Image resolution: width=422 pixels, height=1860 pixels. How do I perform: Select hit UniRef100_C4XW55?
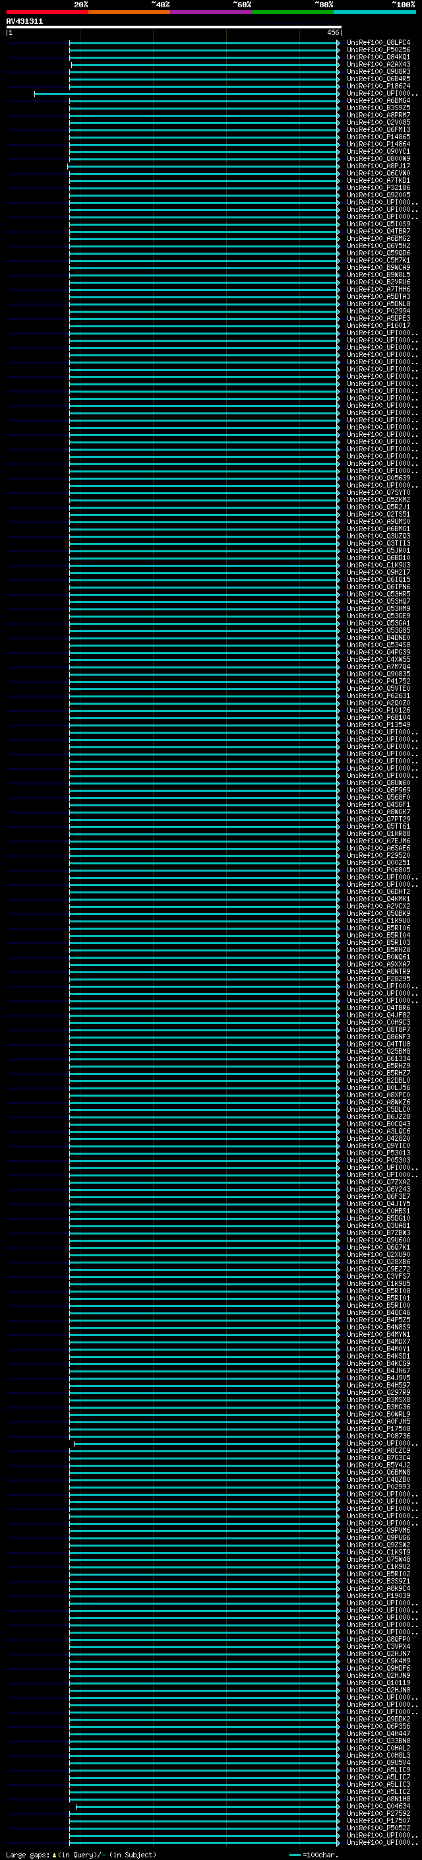(378, 659)
